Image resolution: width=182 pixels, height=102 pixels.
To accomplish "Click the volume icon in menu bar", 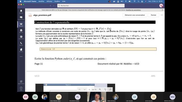I will (122, 1).
